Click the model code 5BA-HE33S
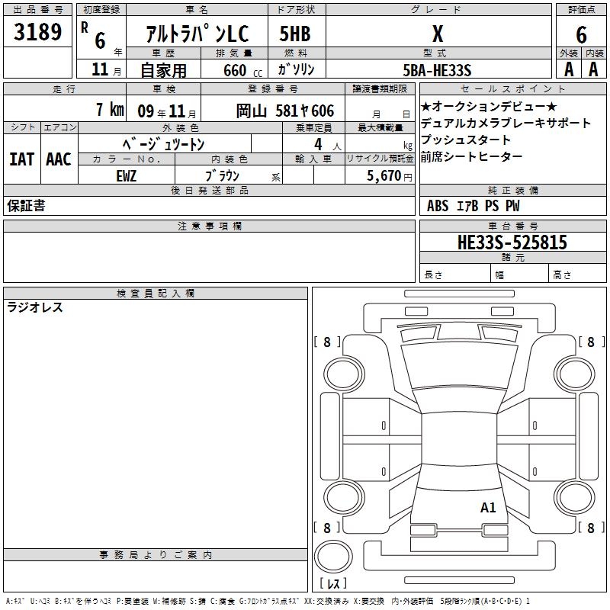 coord(437,70)
